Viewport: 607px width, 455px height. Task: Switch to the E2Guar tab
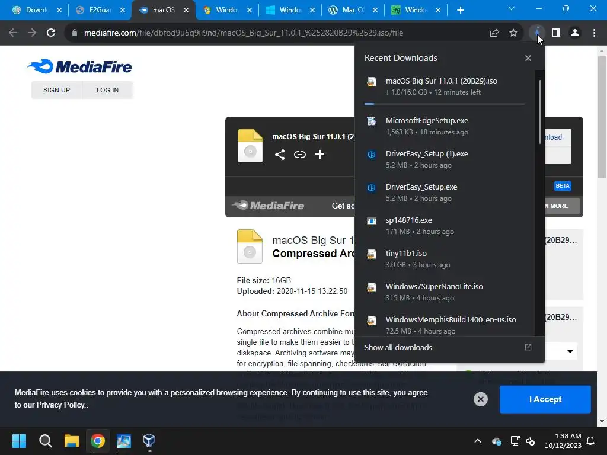pos(100,10)
